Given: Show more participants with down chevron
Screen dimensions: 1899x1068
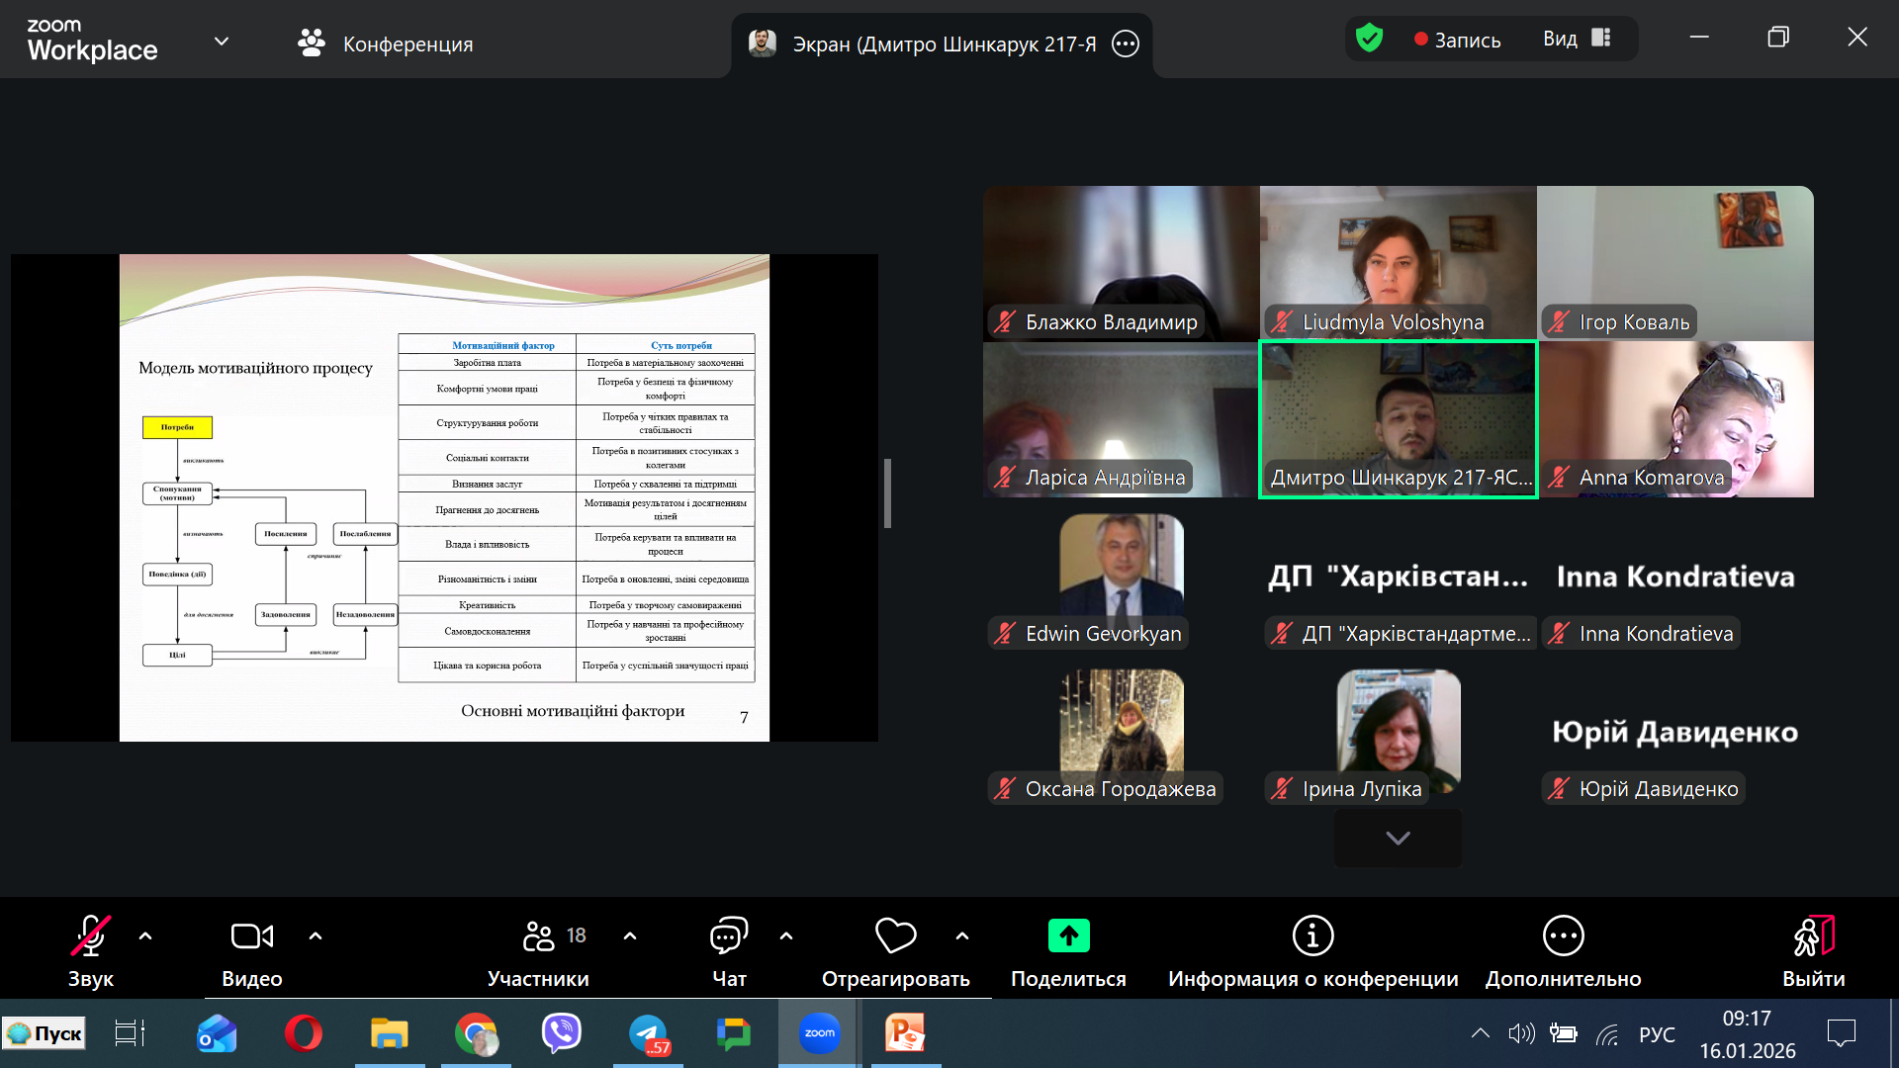Looking at the screenshot, I should [x=1398, y=838].
